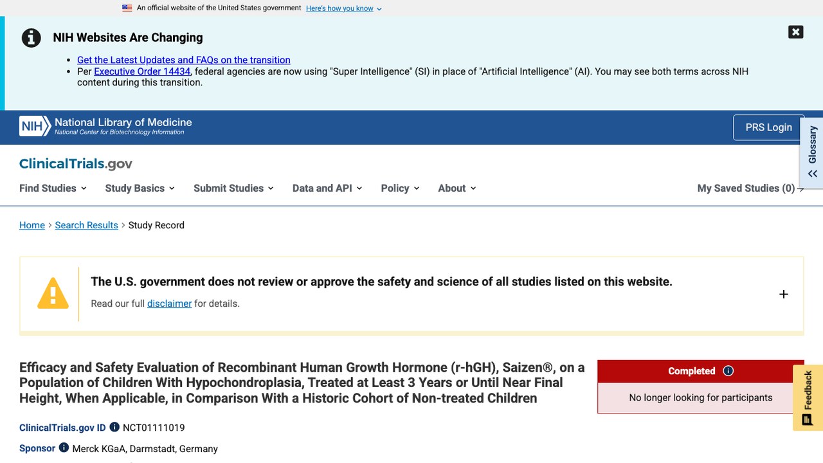
Task: Click the yellow warning triangle icon
Action: pyautogui.click(x=53, y=293)
